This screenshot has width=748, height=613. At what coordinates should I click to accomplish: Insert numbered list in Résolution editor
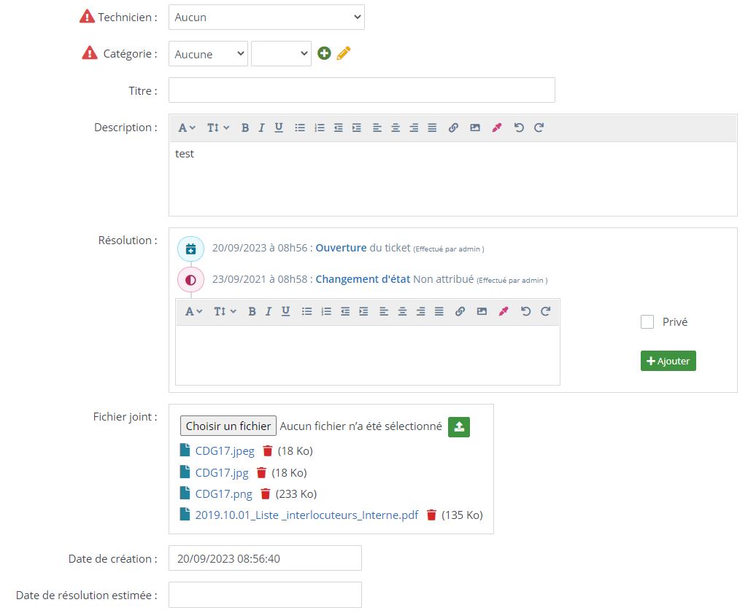pyautogui.click(x=326, y=311)
